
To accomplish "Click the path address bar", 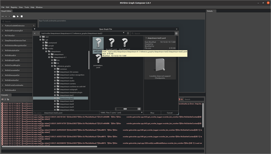I will pyautogui.click(x=81, y=33).
